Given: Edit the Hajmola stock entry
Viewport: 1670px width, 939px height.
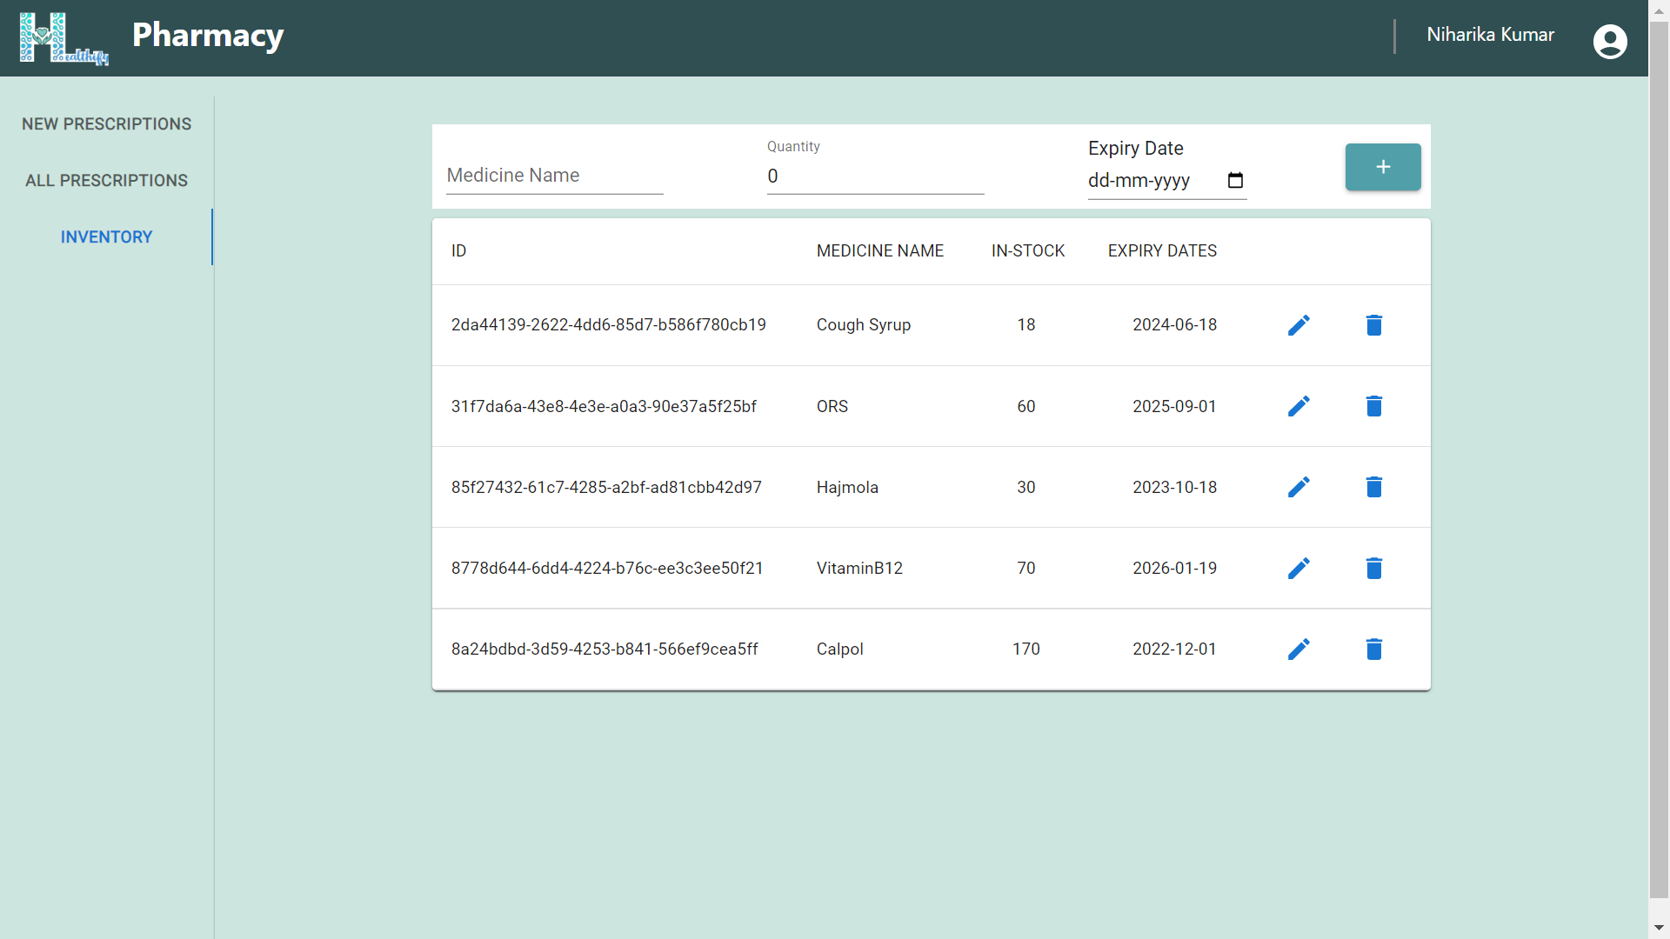Looking at the screenshot, I should click(1299, 487).
